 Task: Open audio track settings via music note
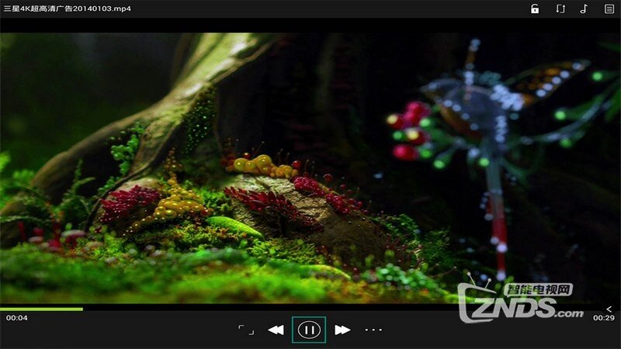pyautogui.click(x=584, y=9)
